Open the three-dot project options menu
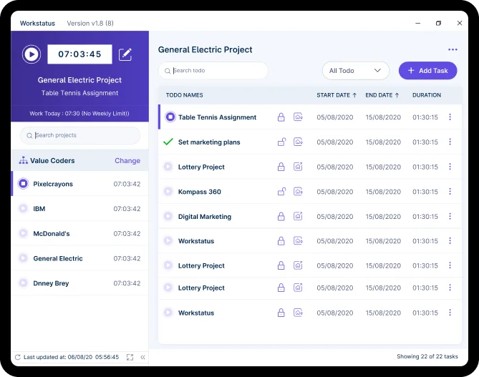This screenshot has height=377, width=479. coord(452,50)
